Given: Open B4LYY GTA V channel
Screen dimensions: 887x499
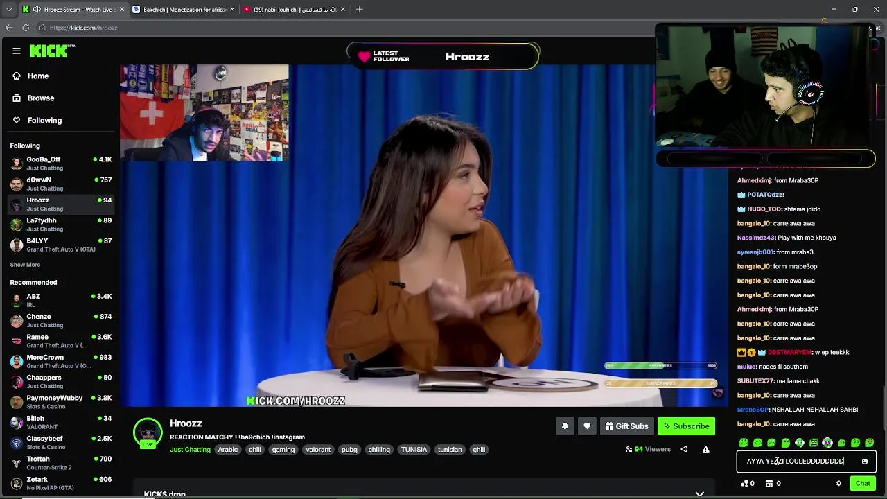Looking at the screenshot, I should pos(61,245).
